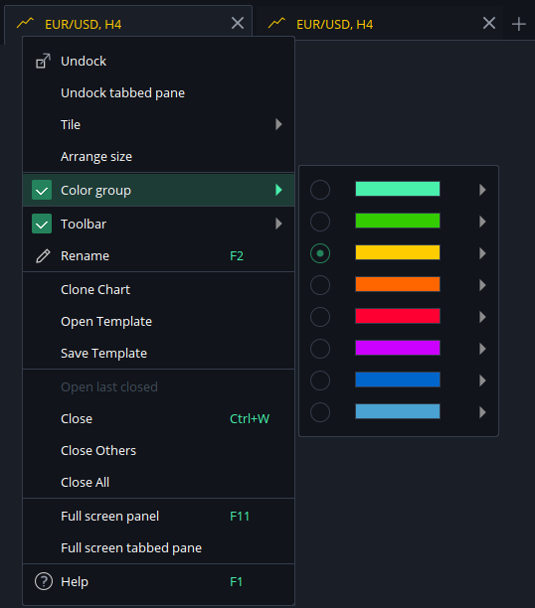
Task: Click the pencil Rename icon
Action: coord(43,256)
